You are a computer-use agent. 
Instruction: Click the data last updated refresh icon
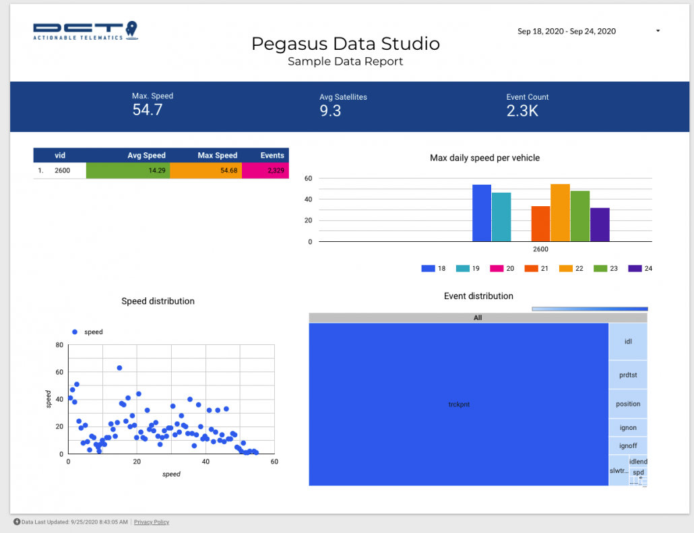[x=17, y=522]
